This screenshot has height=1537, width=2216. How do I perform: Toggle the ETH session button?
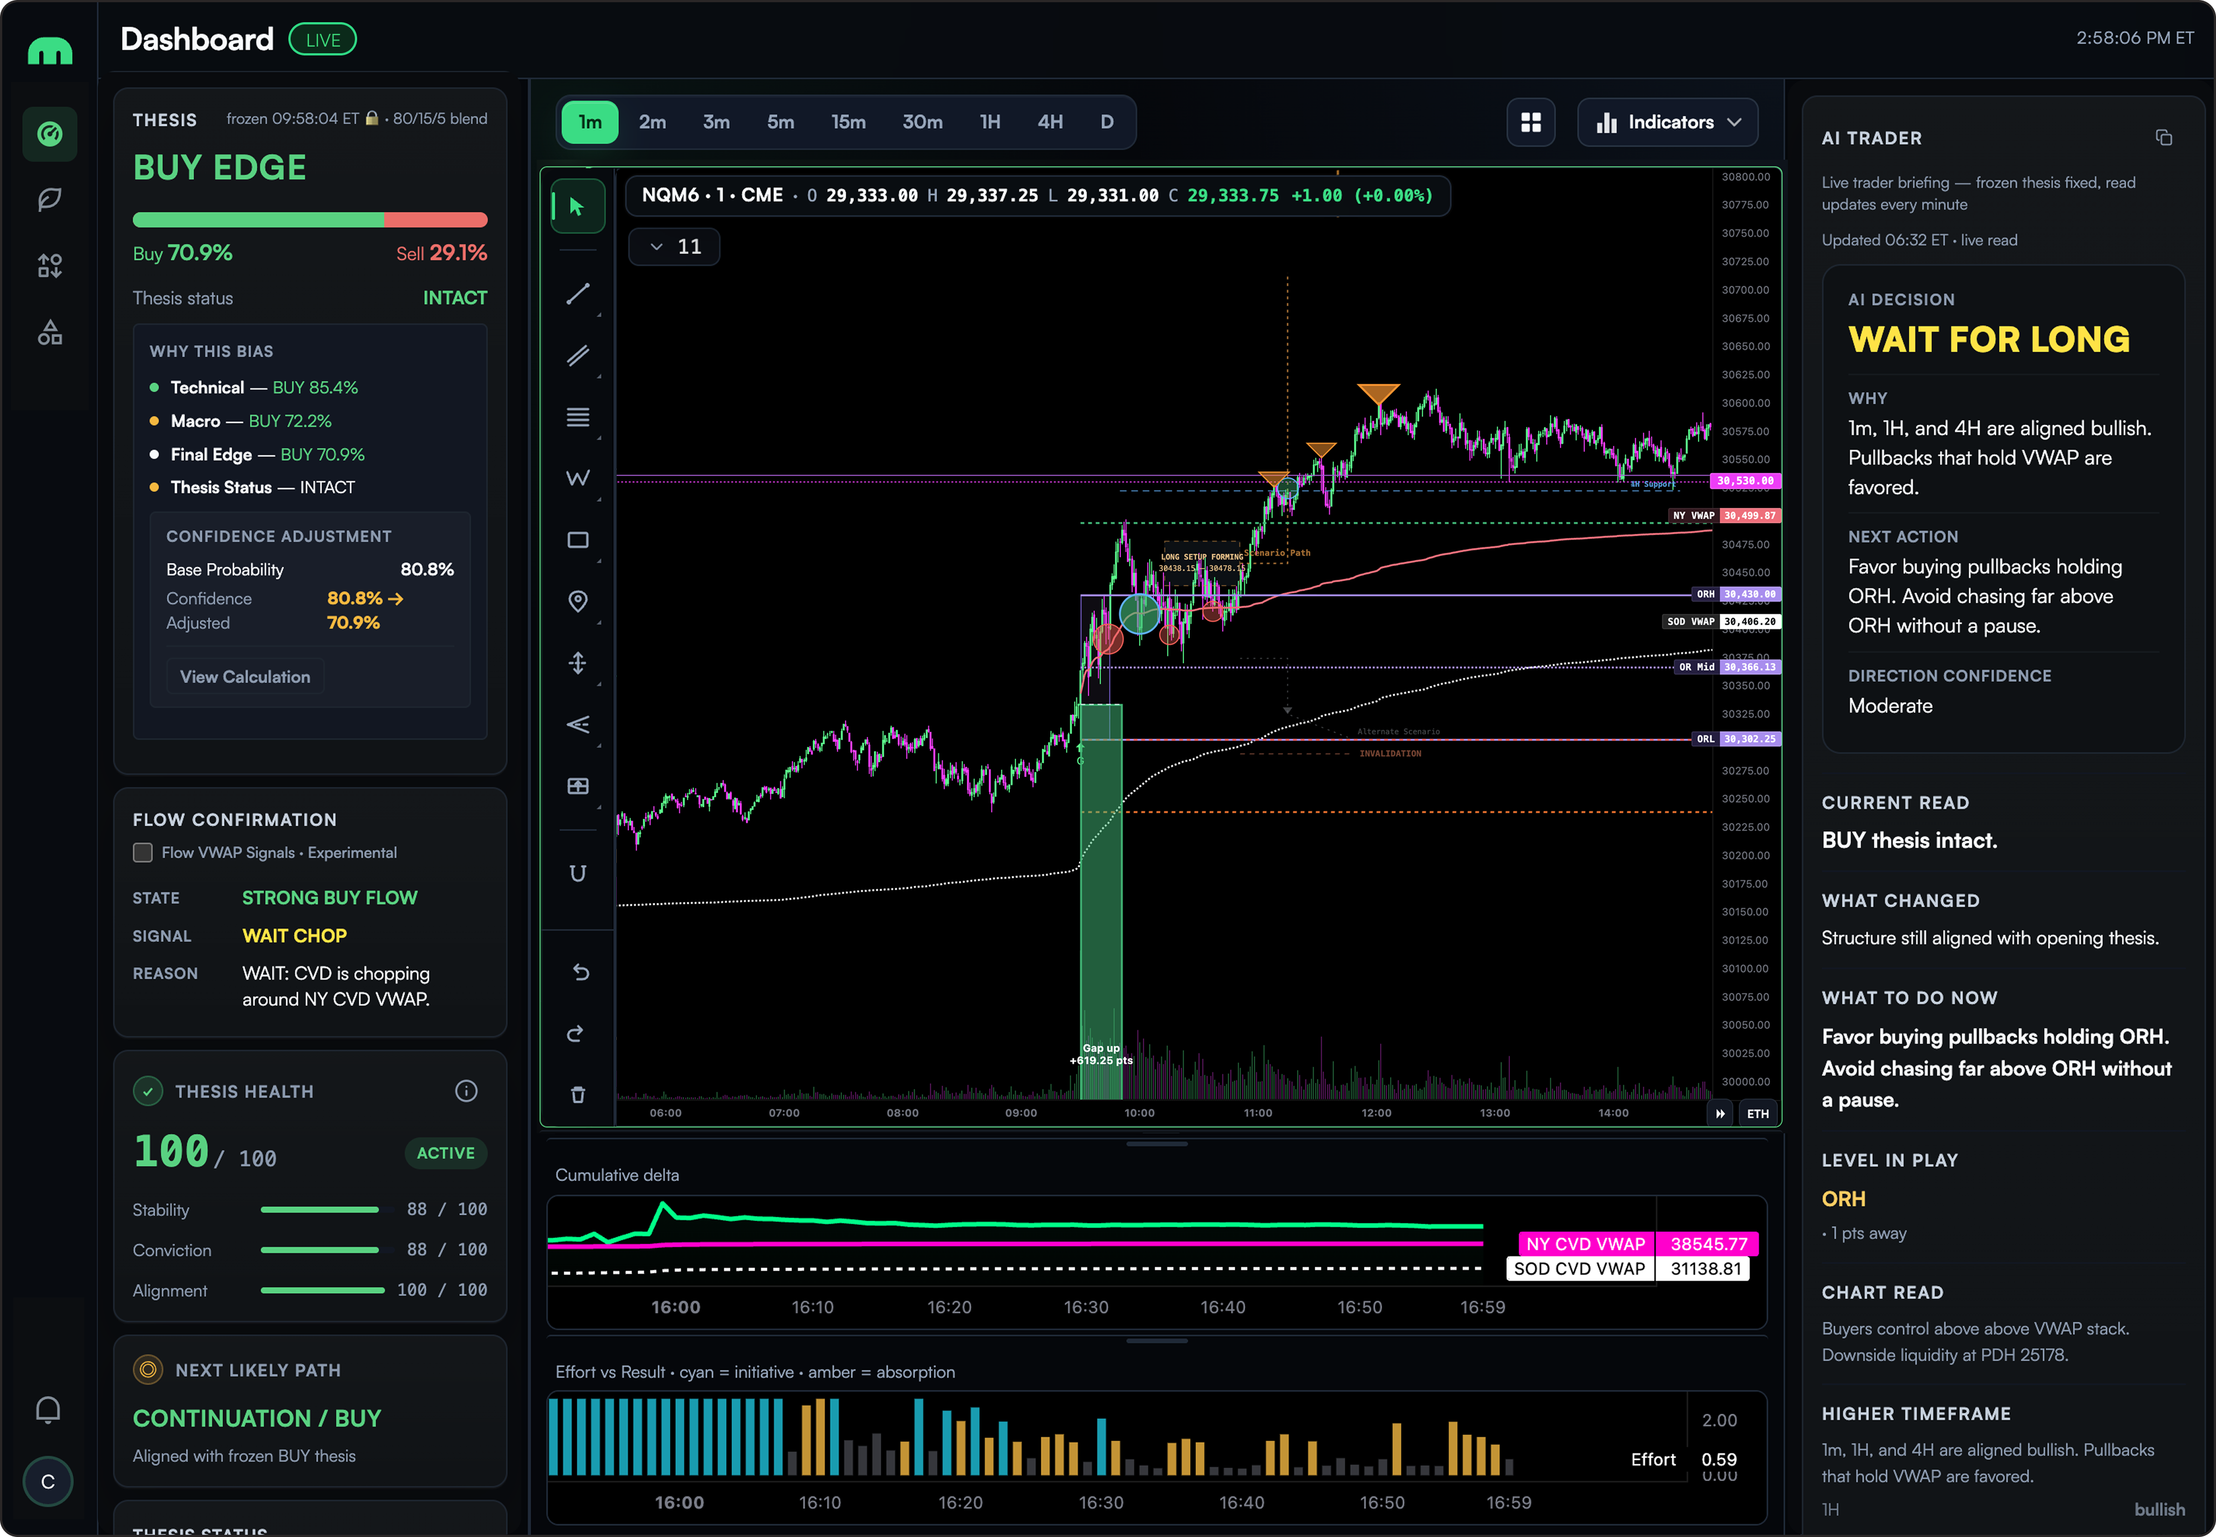click(x=1758, y=1113)
